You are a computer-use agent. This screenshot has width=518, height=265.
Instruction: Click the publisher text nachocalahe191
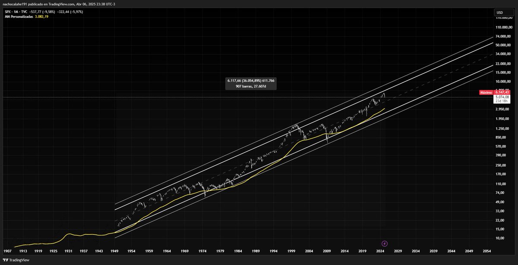[16, 4]
